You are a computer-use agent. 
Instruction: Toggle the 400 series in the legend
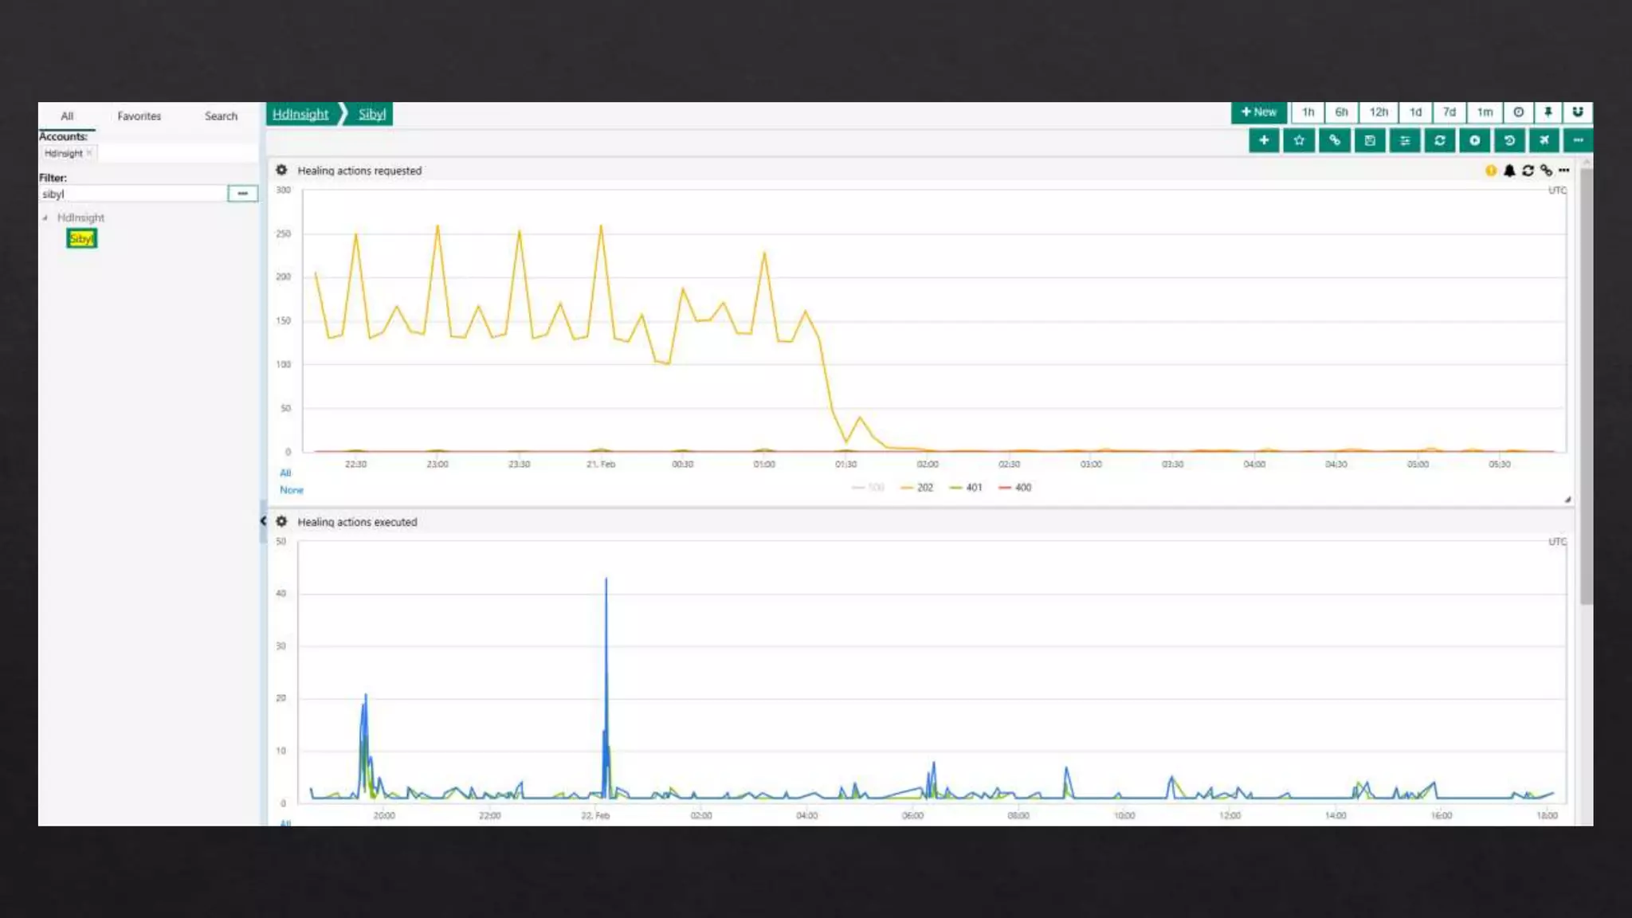point(1022,488)
